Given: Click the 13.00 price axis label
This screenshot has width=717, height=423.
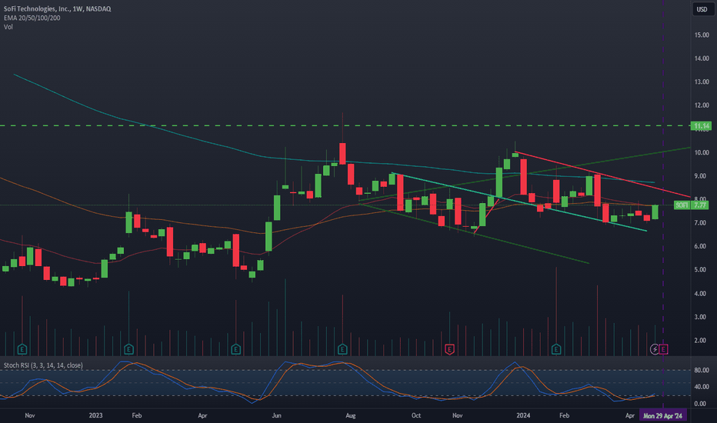Looking at the screenshot, I should [702, 82].
